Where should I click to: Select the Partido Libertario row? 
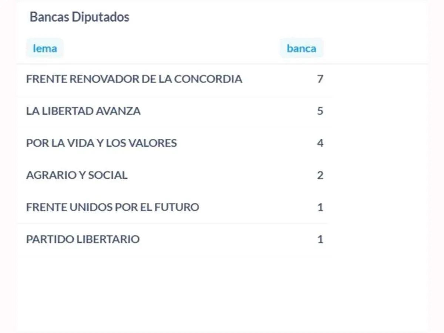pyautogui.click(x=83, y=239)
